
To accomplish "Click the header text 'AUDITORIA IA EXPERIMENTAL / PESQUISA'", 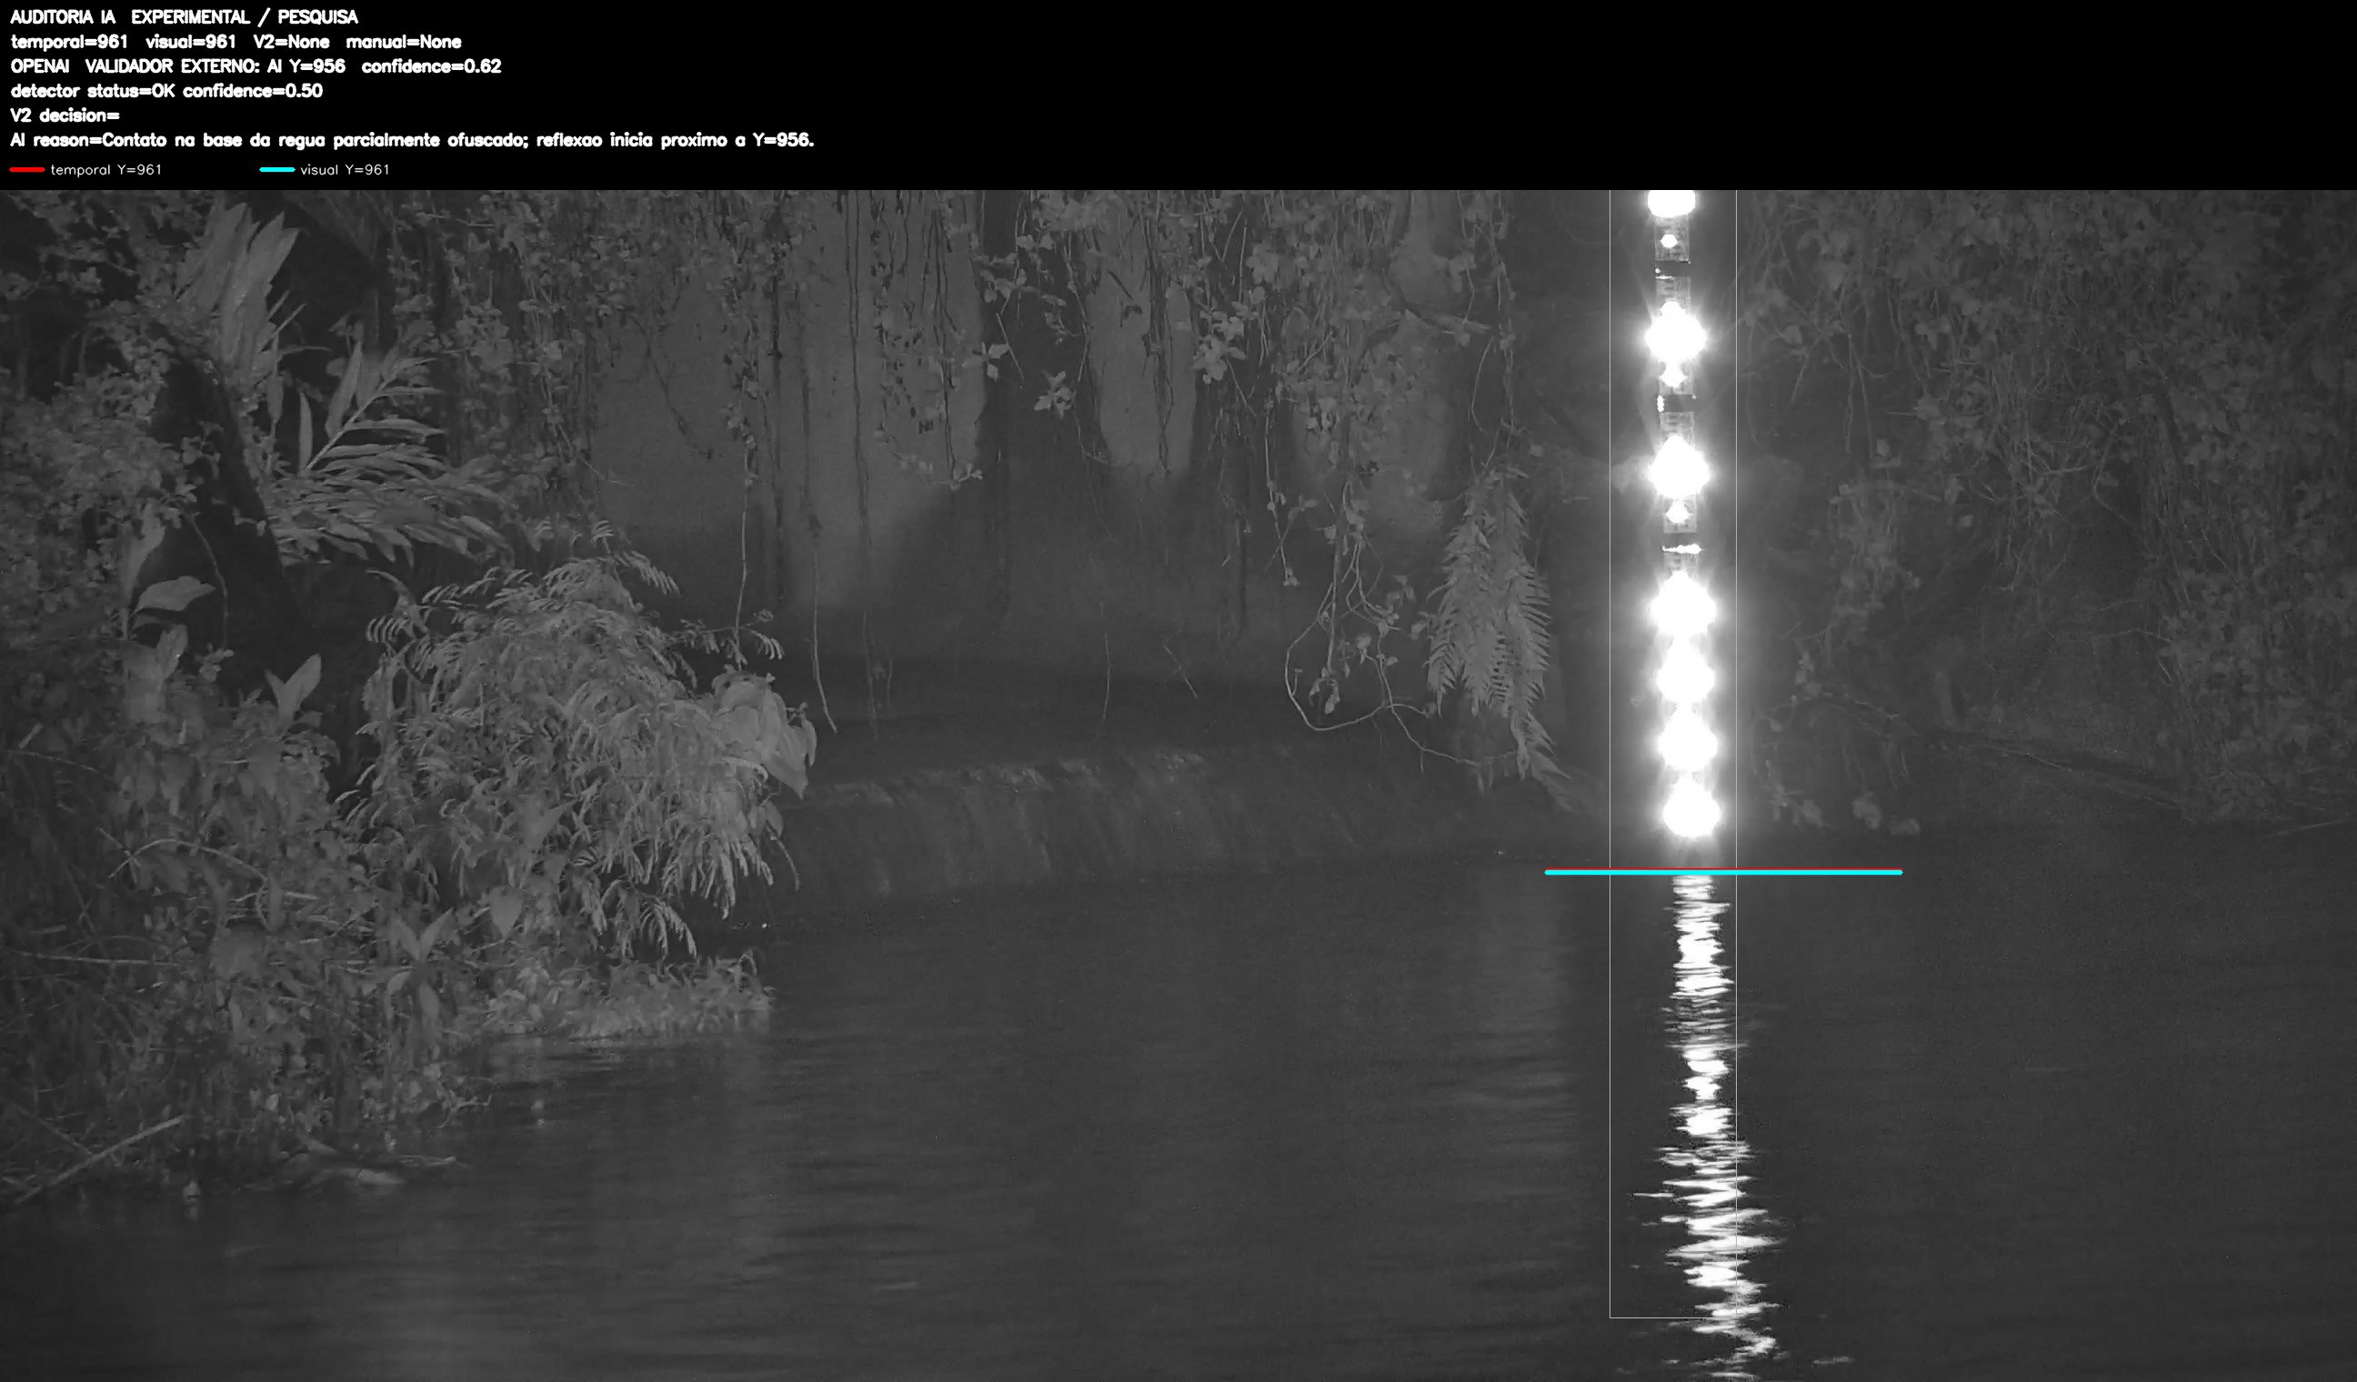I will [x=185, y=17].
